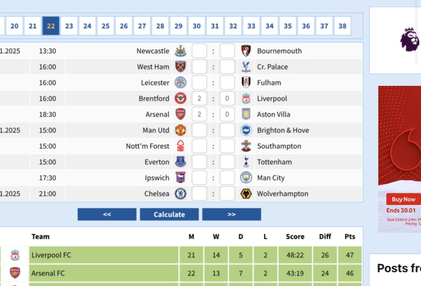The image size is (421, 286).
Task: Click the Crystal Palace crest icon
Action: [x=246, y=67]
